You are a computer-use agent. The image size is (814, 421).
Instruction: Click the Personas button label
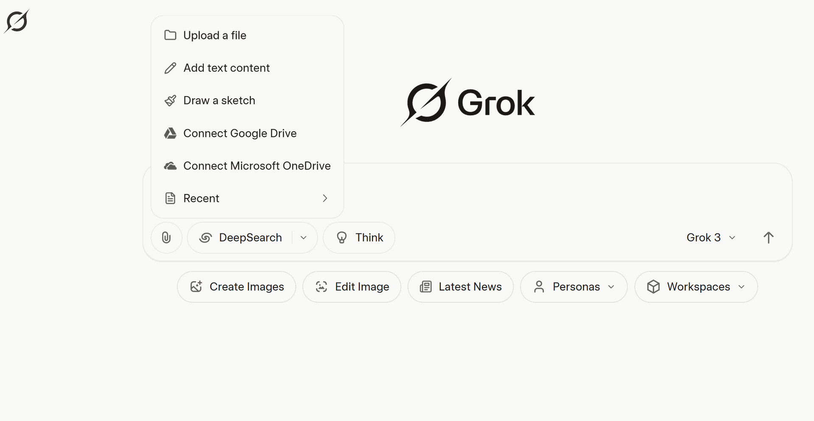click(576, 287)
